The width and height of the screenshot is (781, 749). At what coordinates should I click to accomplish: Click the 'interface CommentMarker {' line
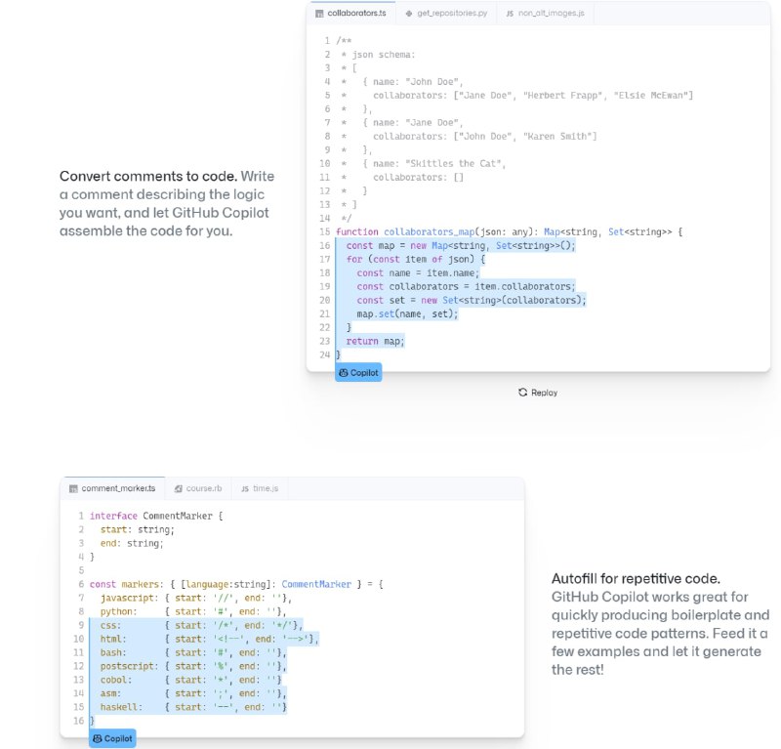coord(156,516)
